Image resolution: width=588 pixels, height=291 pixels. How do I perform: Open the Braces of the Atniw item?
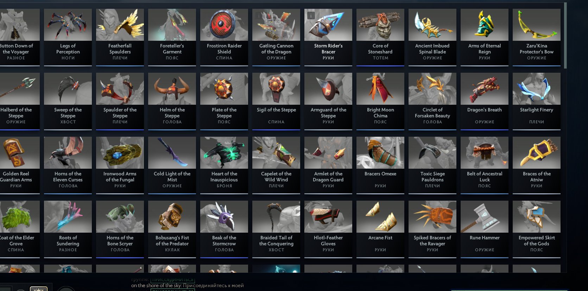pyautogui.click(x=537, y=165)
